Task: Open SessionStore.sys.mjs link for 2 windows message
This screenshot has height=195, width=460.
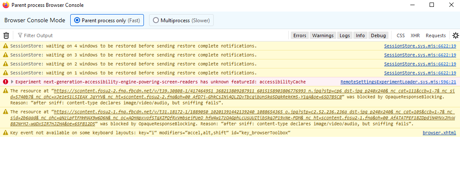Action: [x=420, y=64]
